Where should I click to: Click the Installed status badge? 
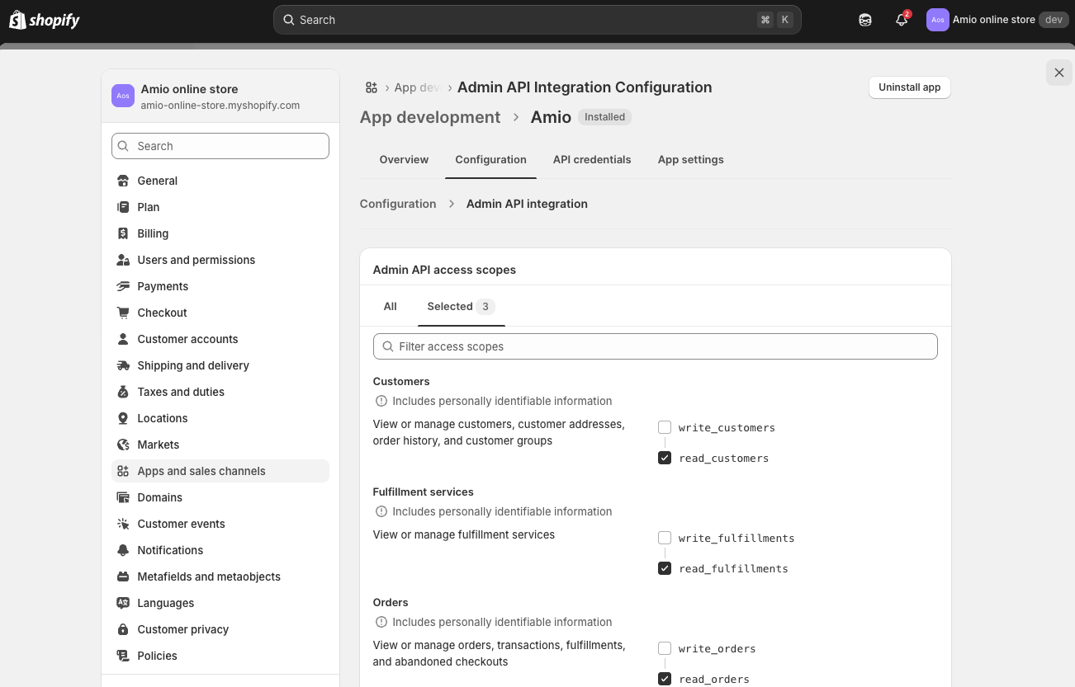(x=605, y=117)
